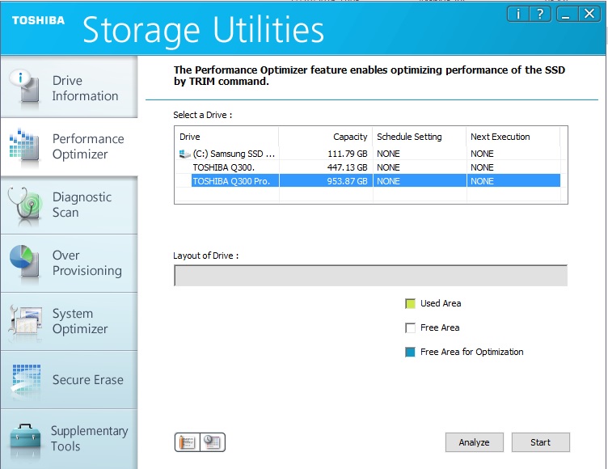Screen dimensions: 608x469
Task: Click the Windows drive icon beside (C:) Samsung SSD
Action: [184, 154]
